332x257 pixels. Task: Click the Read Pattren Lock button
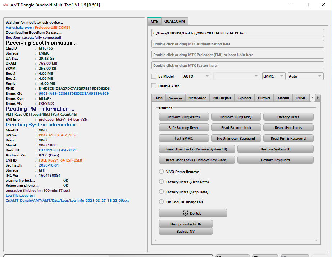[236, 128]
